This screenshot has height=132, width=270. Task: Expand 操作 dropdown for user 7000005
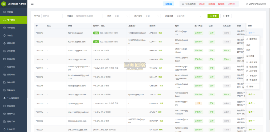(252, 103)
